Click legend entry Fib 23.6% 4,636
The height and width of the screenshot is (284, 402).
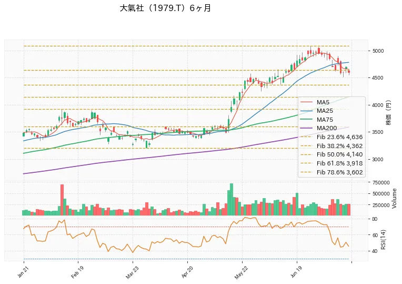tap(331, 137)
